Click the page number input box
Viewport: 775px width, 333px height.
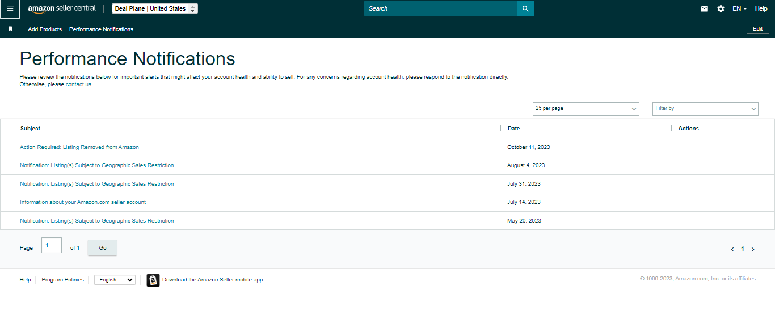pos(52,245)
